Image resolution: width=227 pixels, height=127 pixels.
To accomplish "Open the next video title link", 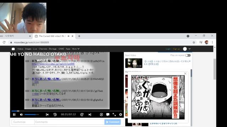I will [167, 63].
